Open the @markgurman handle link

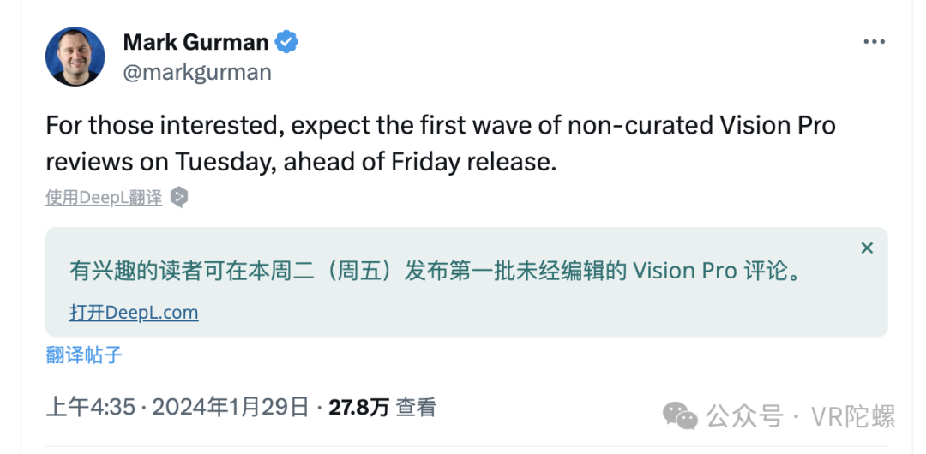pos(197,72)
